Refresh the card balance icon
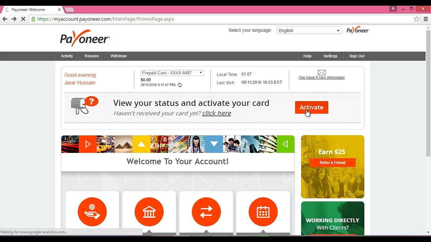The height and width of the screenshot is (242, 431). point(180,85)
